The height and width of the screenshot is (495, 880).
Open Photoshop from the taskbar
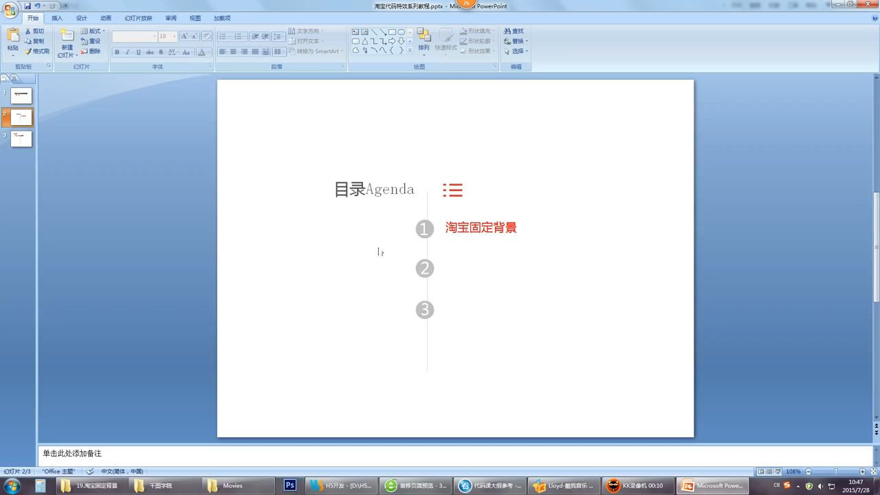click(x=289, y=485)
